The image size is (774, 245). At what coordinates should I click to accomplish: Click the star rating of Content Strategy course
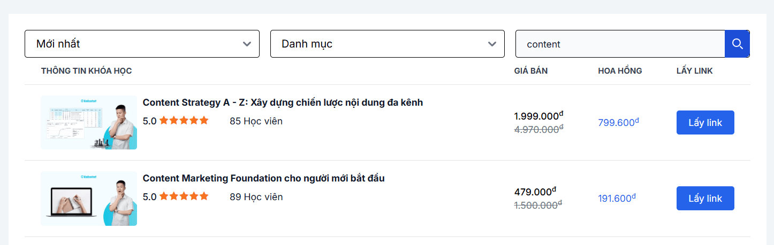coord(184,121)
